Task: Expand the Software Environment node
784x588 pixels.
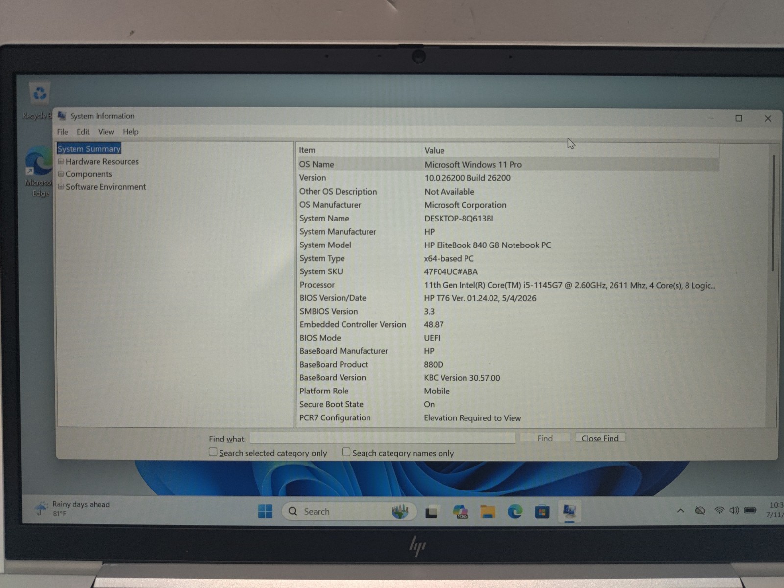Action: coord(61,187)
